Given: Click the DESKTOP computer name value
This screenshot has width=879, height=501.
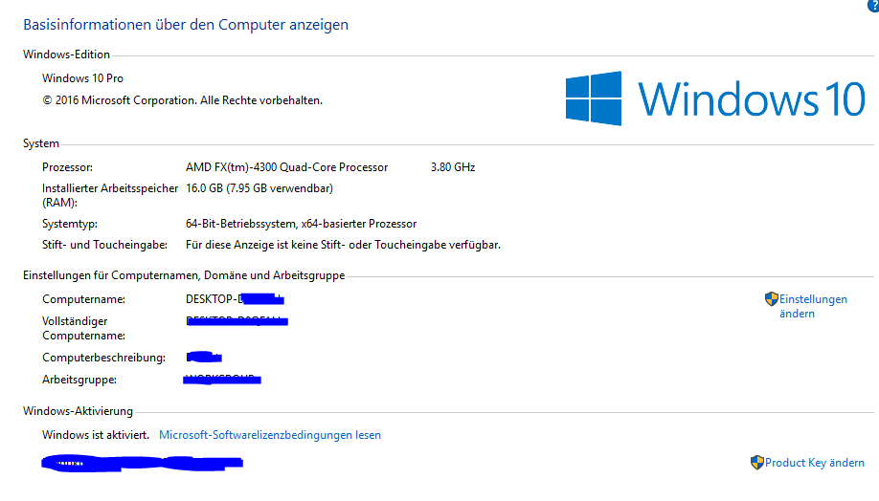Looking at the screenshot, I should [235, 299].
